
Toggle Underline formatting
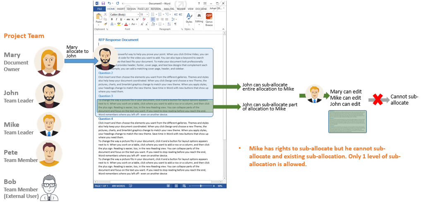click(x=121, y=19)
